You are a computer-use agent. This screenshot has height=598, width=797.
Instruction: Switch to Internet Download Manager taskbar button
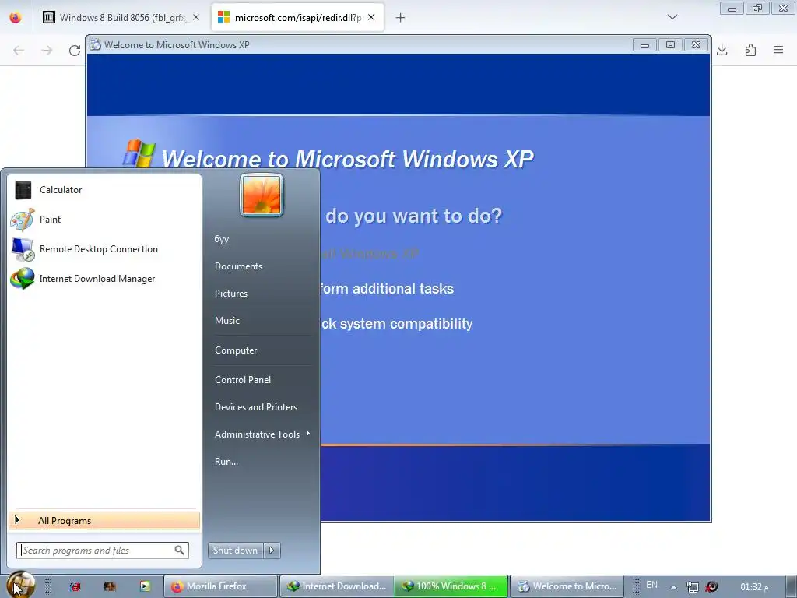[336, 586]
